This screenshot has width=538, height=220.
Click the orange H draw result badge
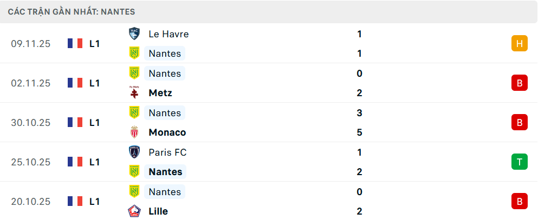[519, 44]
